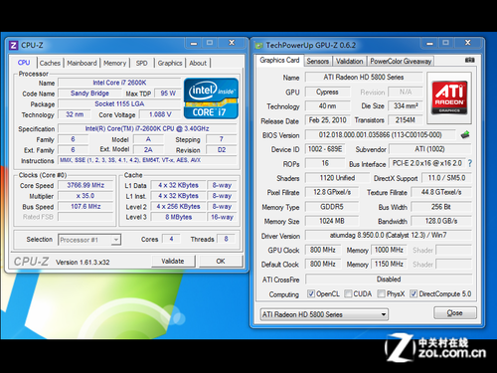Click the Driver Version field with Catalyst 12.3
Image resolution: width=497 pixels, height=373 pixels.
389,235
